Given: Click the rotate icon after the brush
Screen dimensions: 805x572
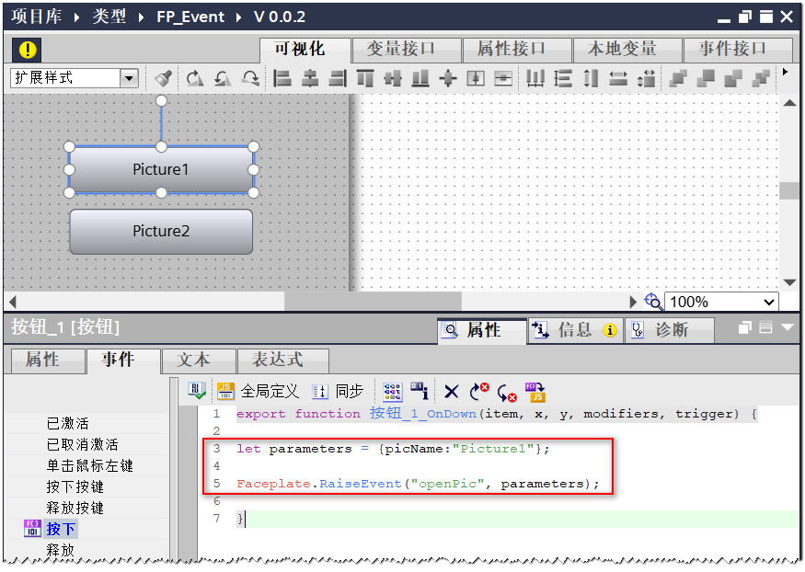Looking at the screenshot, I should [194, 78].
